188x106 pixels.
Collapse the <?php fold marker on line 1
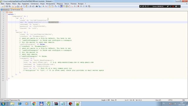coord(7,12)
